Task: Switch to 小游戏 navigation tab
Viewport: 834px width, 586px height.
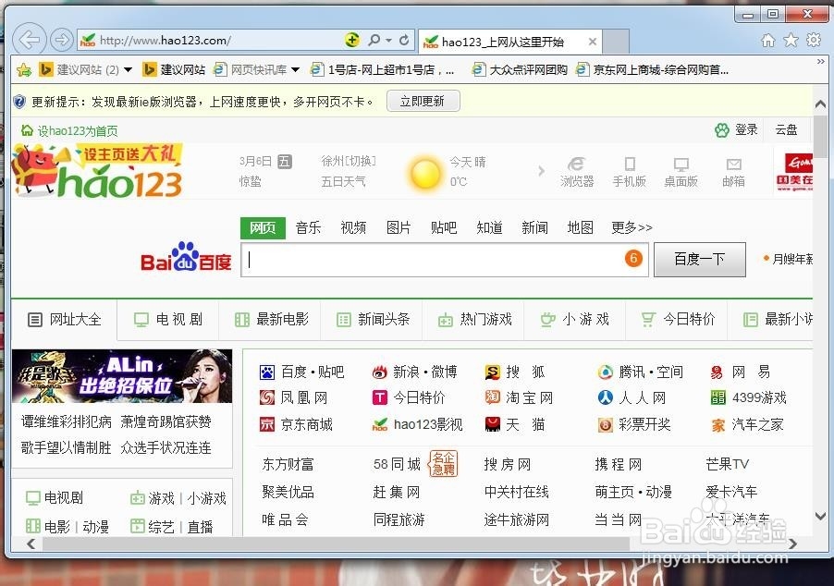Action: [x=575, y=320]
